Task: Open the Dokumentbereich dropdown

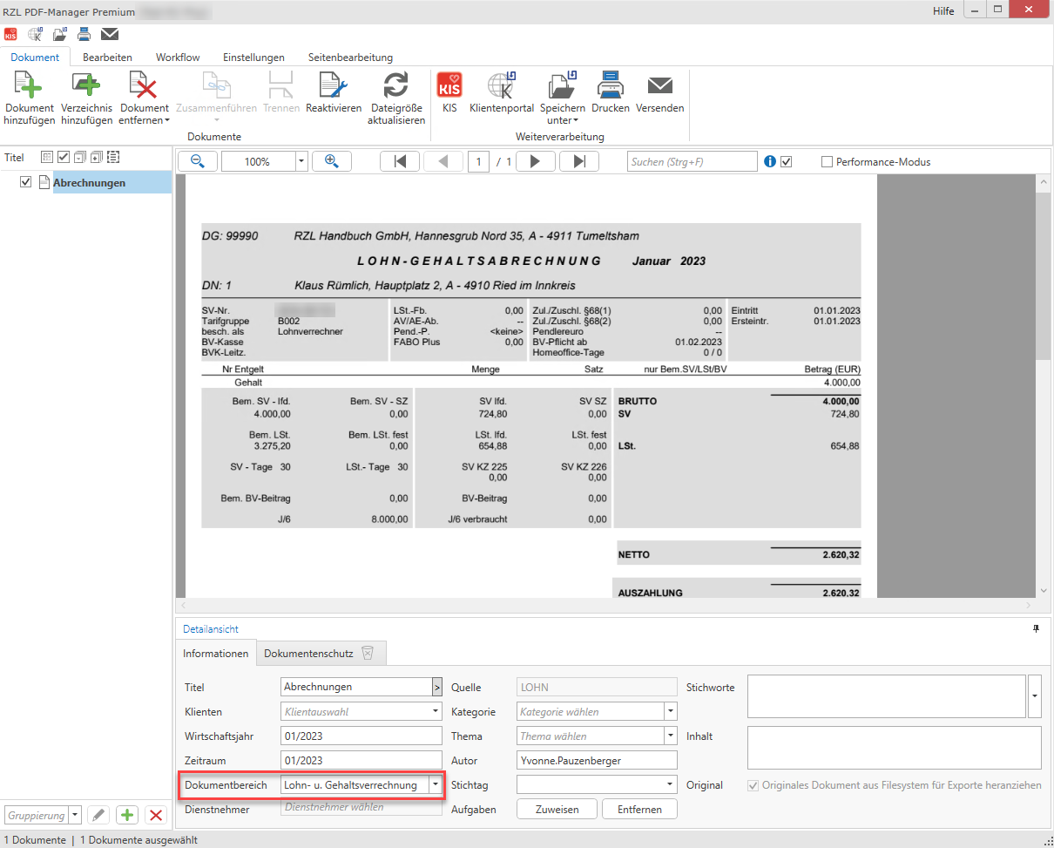Action: pyautogui.click(x=435, y=785)
